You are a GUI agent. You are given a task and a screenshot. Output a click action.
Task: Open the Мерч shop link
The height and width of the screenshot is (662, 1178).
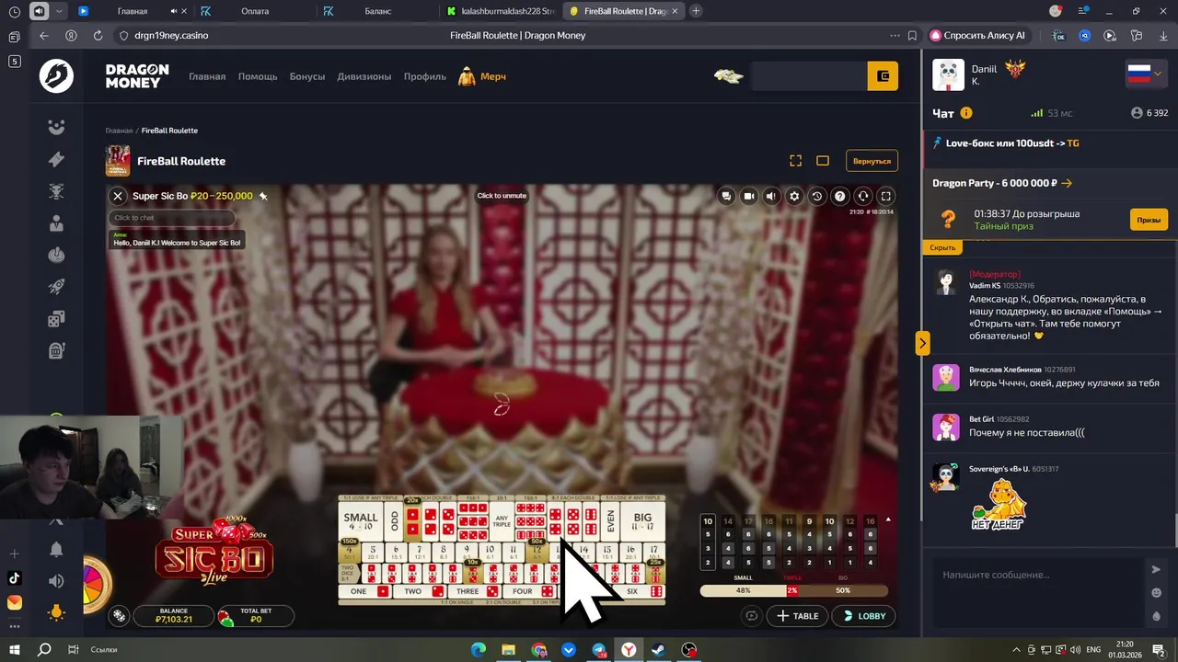point(483,76)
